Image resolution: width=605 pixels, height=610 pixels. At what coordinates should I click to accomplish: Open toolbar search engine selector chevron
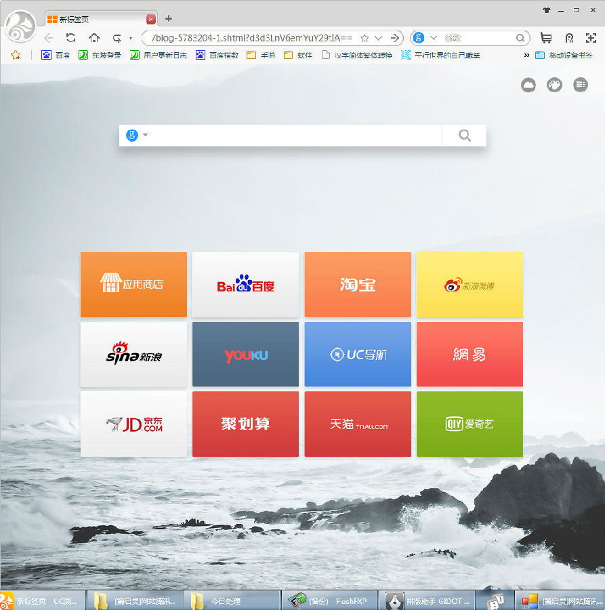[433, 38]
